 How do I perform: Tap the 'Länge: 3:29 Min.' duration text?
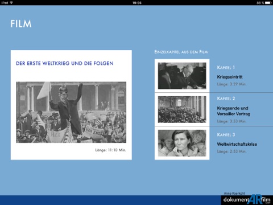pyautogui.click(x=231, y=84)
